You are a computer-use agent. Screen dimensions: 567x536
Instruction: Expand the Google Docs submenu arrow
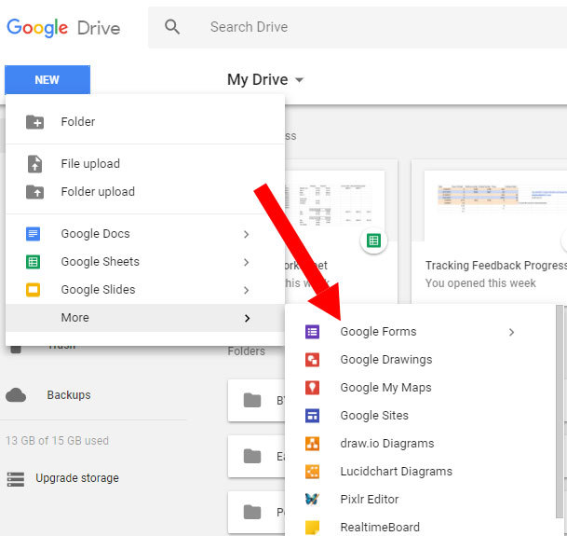246,234
